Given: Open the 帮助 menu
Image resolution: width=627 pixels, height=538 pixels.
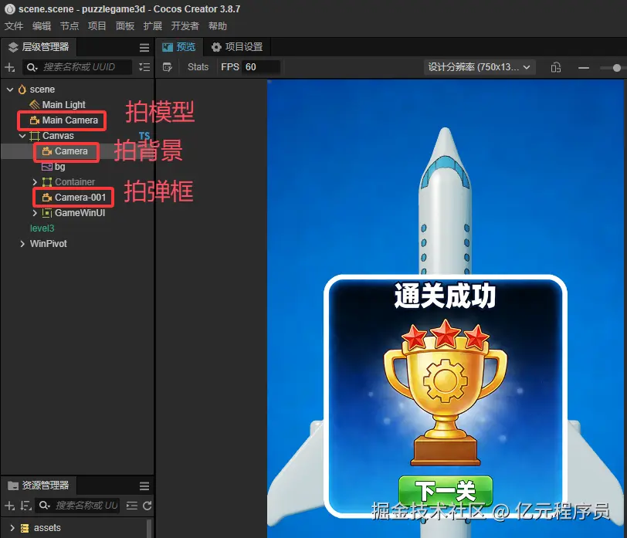Looking at the screenshot, I should (x=218, y=26).
